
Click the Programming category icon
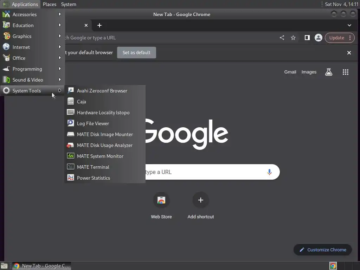pyautogui.click(x=6, y=69)
